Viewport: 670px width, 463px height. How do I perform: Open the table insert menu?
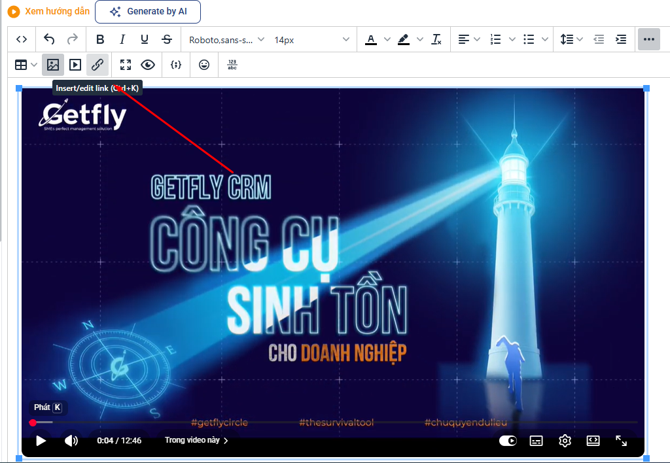(26, 65)
